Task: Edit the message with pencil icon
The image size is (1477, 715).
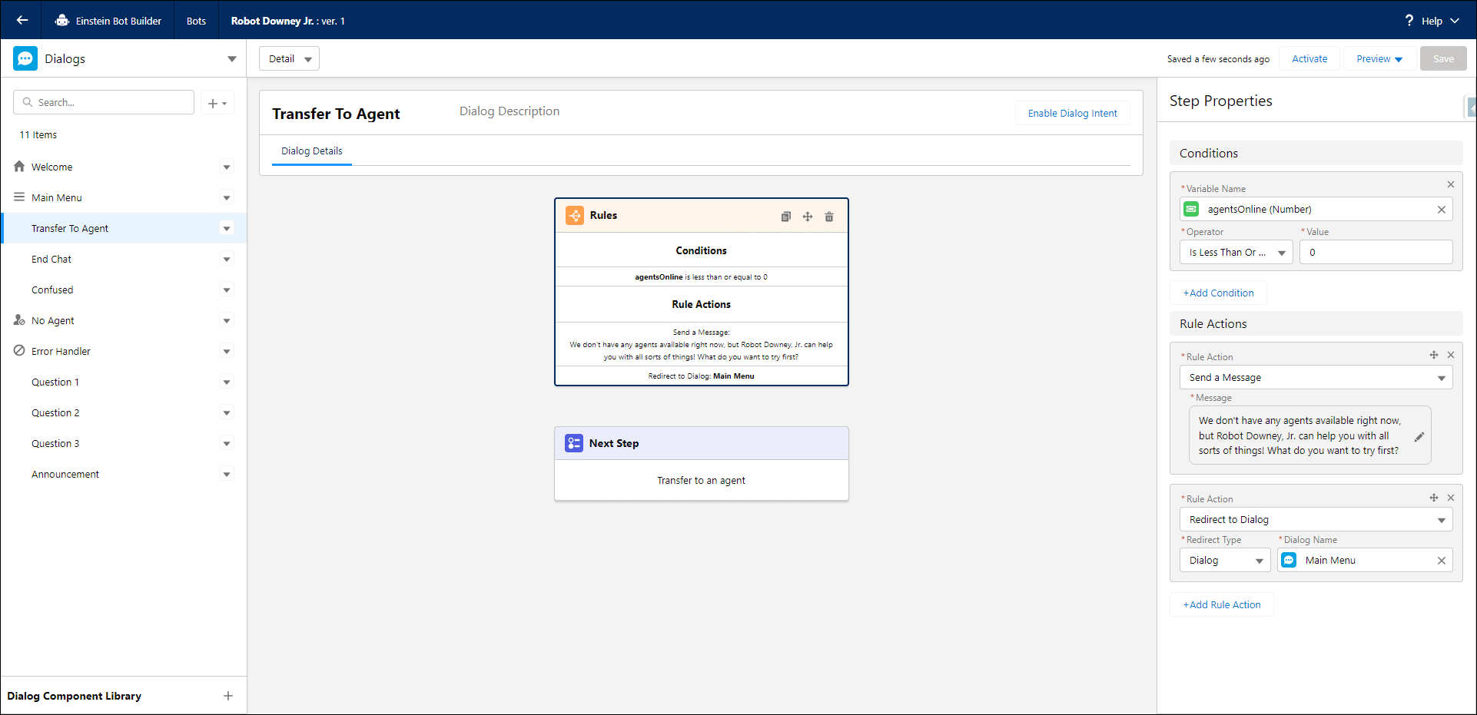Action: point(1419,436)
